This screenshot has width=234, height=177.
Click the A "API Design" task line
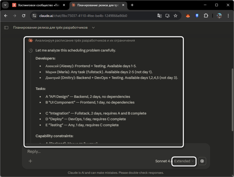pos(88,97)
